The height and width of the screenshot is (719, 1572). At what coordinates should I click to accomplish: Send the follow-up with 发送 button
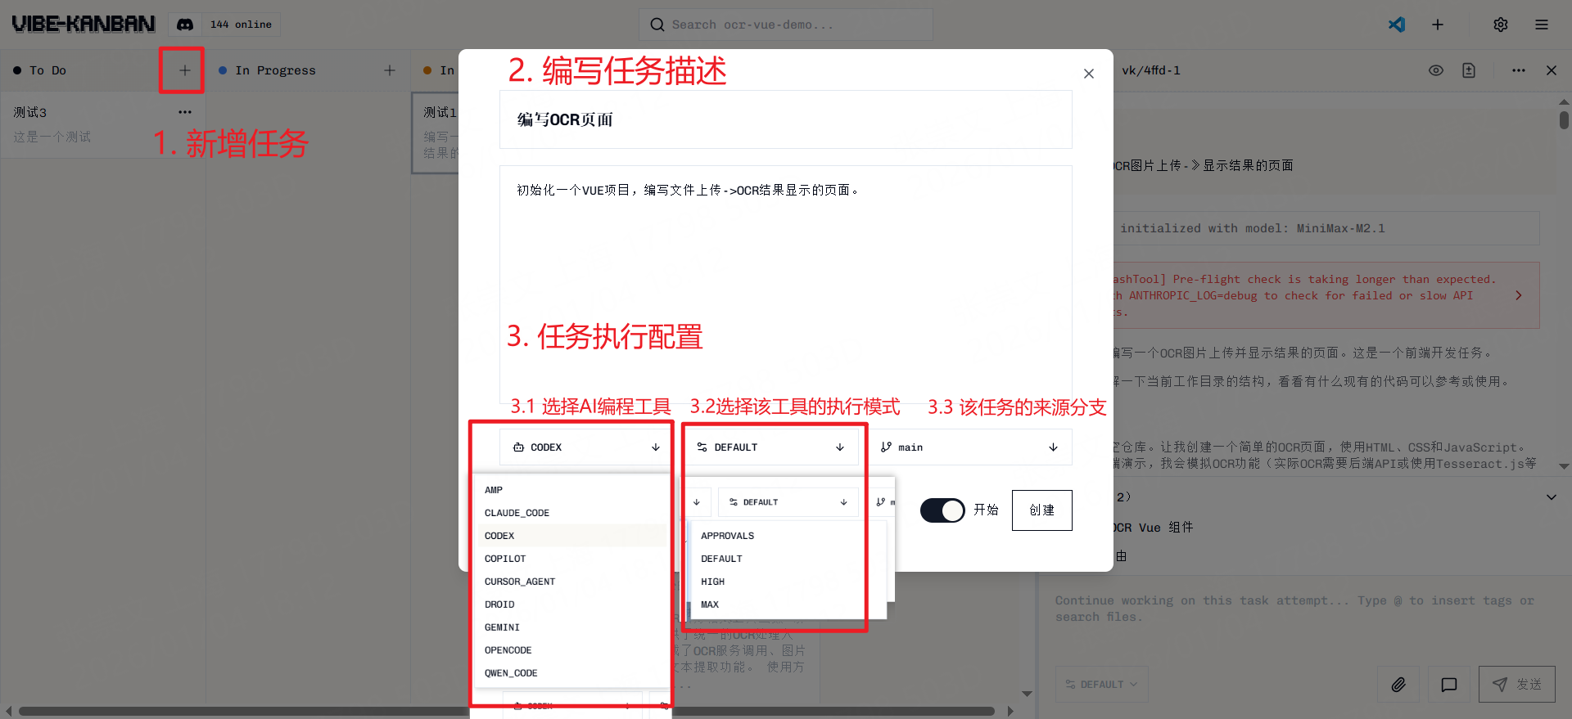[1517, 685]
